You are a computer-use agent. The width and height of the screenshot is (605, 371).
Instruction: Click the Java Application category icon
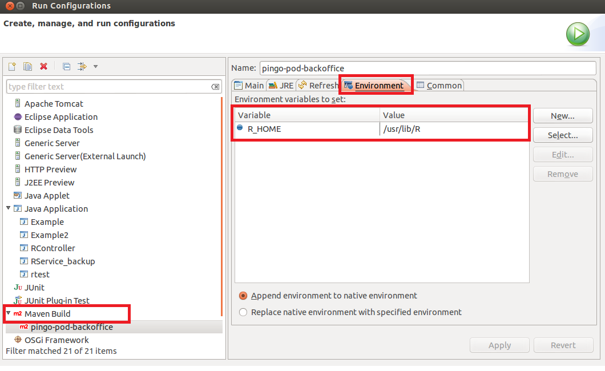pyautogui.click(x=17, y=208)
